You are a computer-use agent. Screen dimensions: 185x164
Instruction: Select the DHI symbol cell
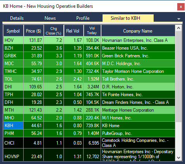click(x=13, y=87)
